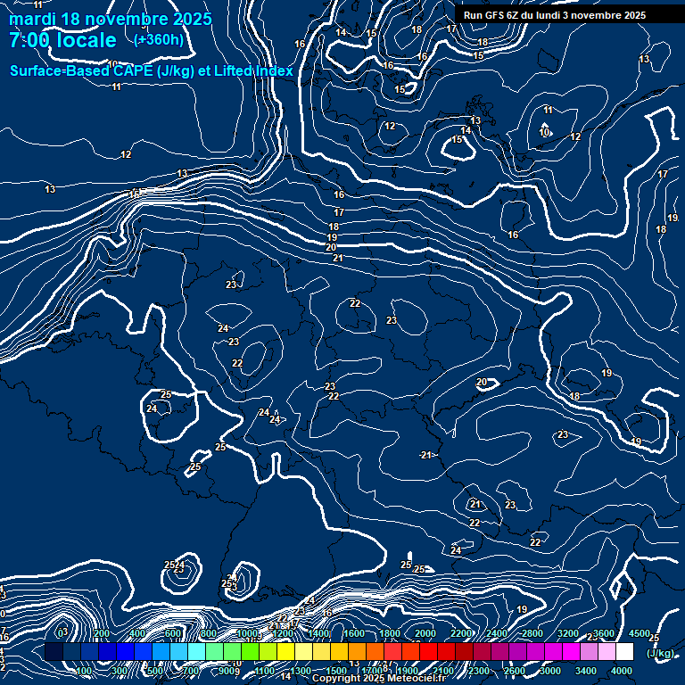
Task: Click the 'Copyright 2025 Meteociel.fr' text
Action: (379, 679)
